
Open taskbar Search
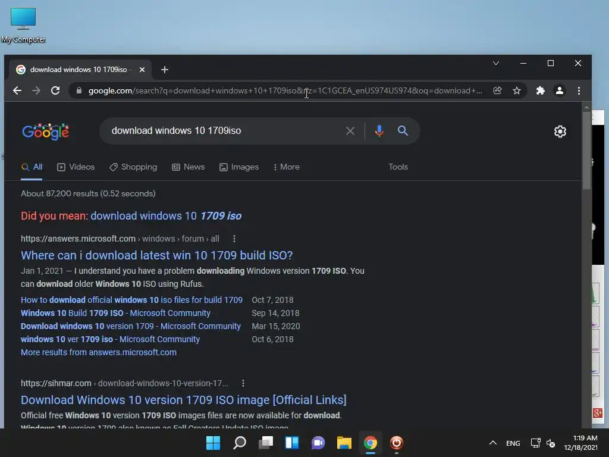(x=240, y=443)
